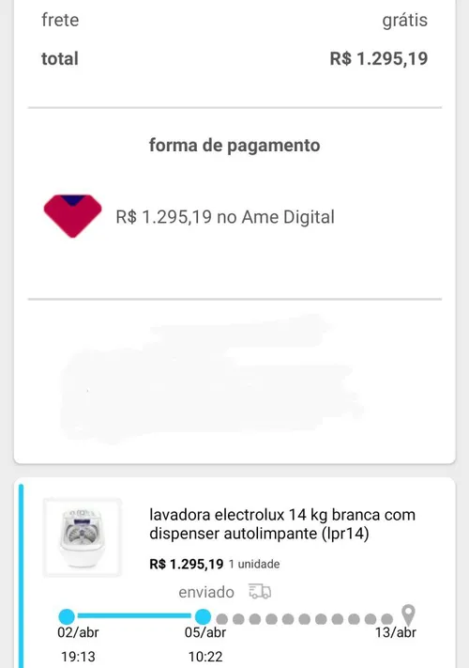Select the 02/abr tracking timeline dot
469x668 pixels.
click(x=67, y=616)
